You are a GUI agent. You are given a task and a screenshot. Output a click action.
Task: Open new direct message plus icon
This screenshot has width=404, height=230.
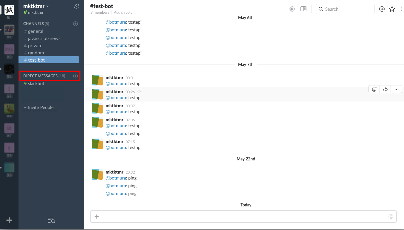tap(75, 76)
